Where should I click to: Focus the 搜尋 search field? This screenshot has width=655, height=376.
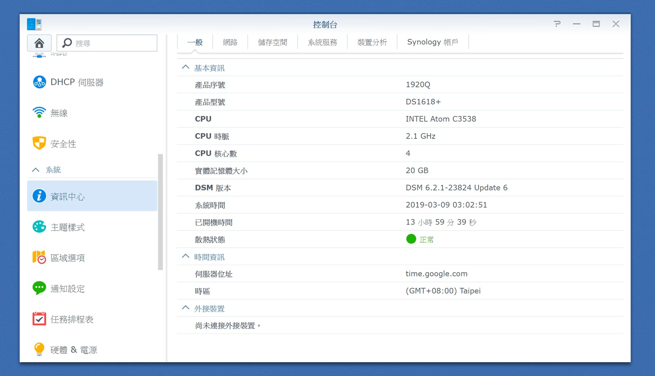tap(107, 43)
